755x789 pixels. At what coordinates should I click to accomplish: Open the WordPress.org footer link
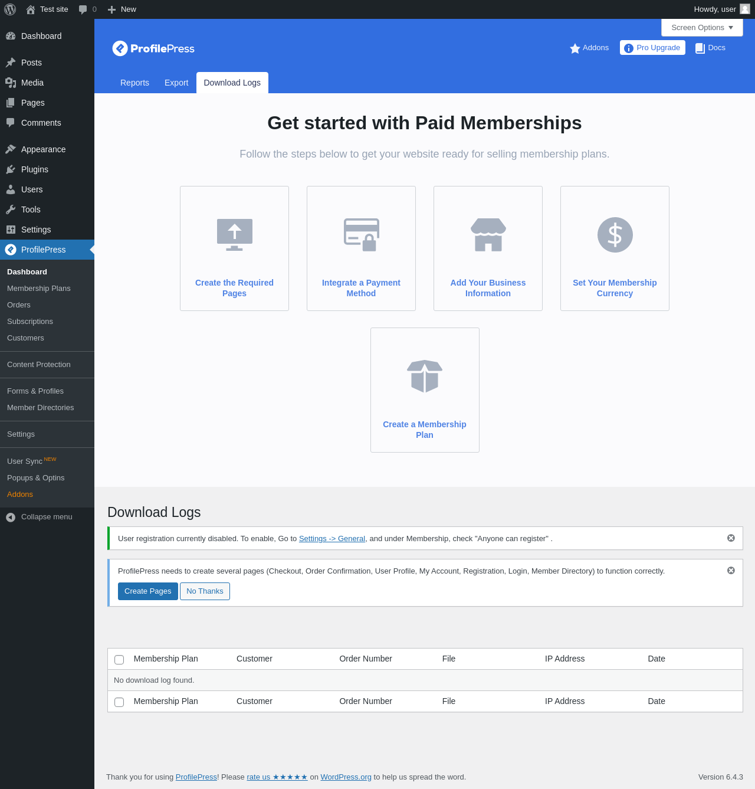pos(346,777)
